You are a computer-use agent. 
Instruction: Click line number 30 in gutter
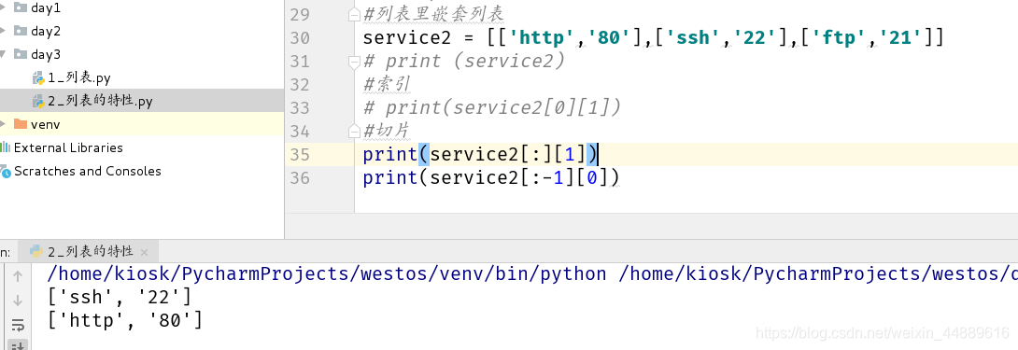click(299, 38)
